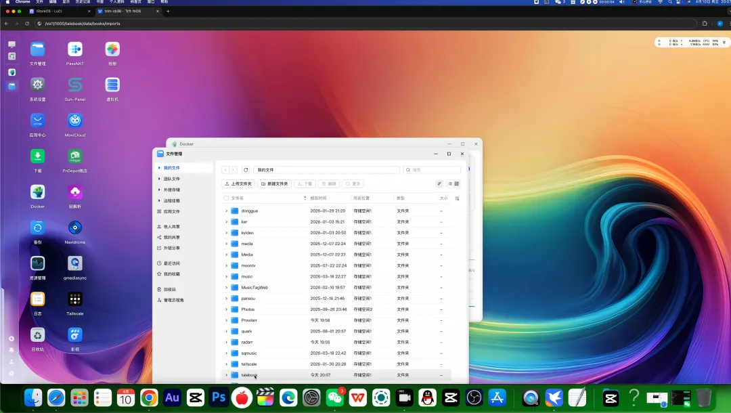
Task: Open Adobe Audition from the dock
Action: (172, 397)
